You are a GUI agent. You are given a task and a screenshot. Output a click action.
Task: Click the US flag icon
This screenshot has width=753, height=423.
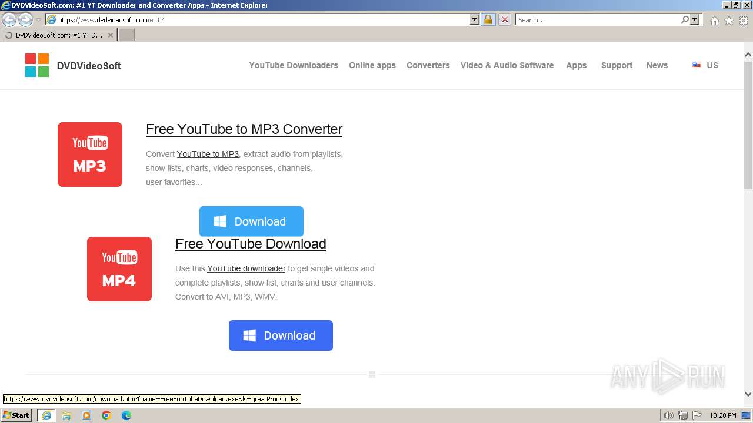pos(697,65)
